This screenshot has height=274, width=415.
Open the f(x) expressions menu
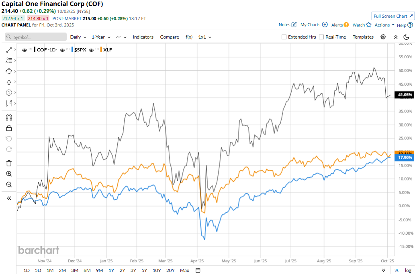point(189,37)
